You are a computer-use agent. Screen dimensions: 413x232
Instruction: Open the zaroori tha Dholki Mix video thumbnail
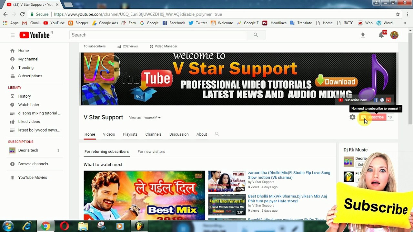pos(227,181)
